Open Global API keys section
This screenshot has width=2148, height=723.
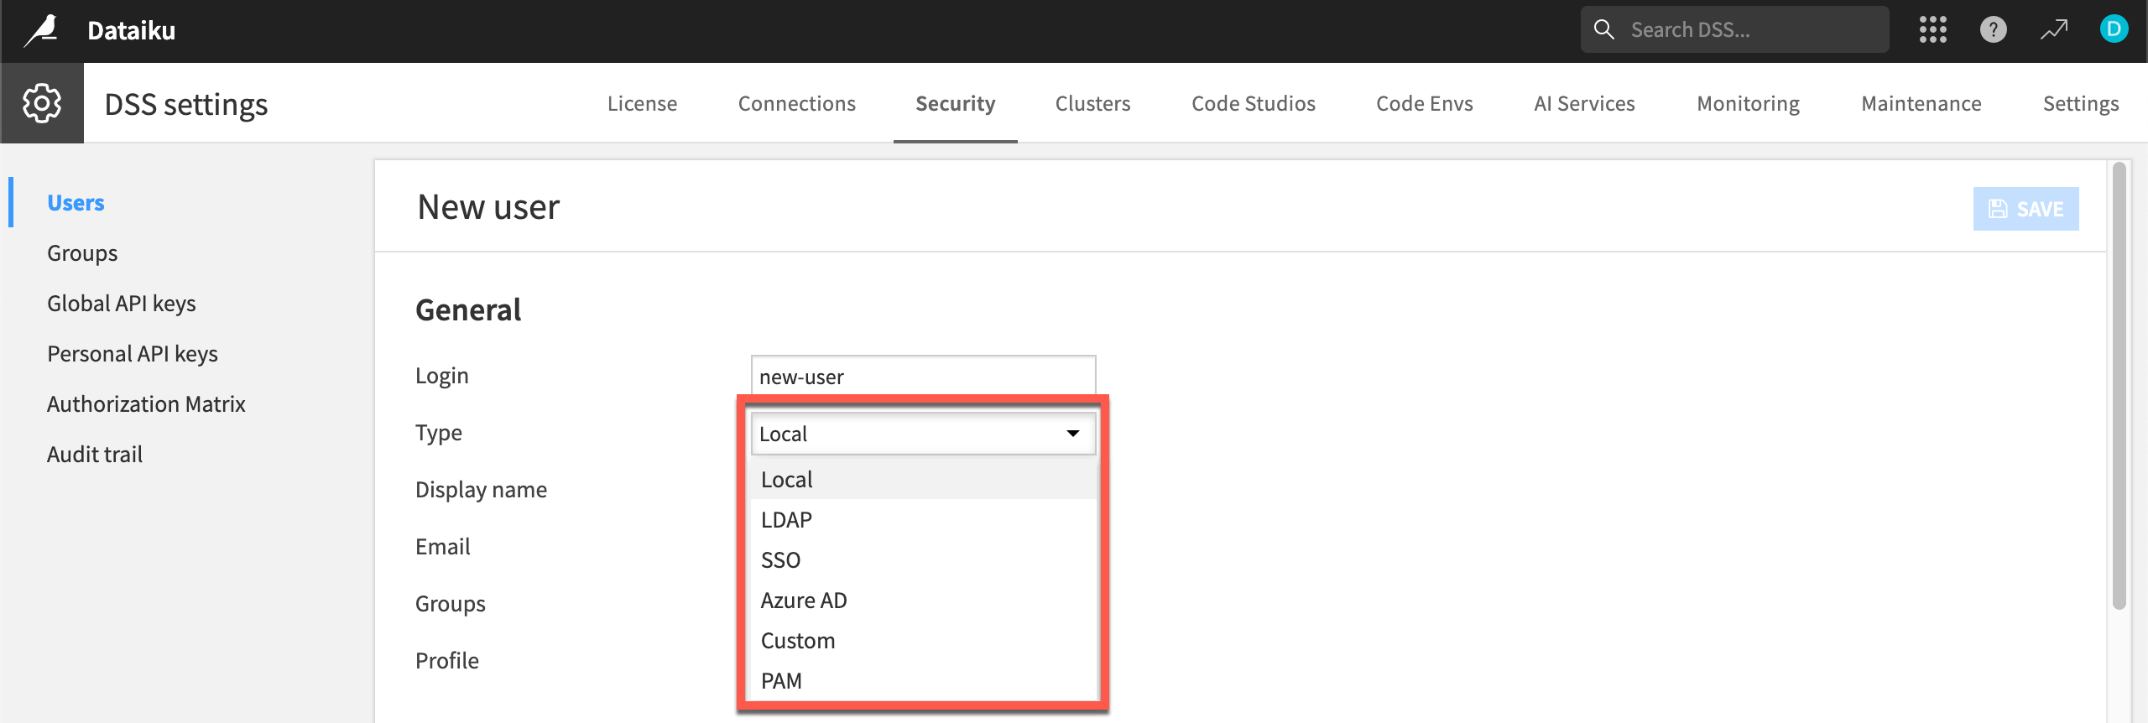click(121, 303)
